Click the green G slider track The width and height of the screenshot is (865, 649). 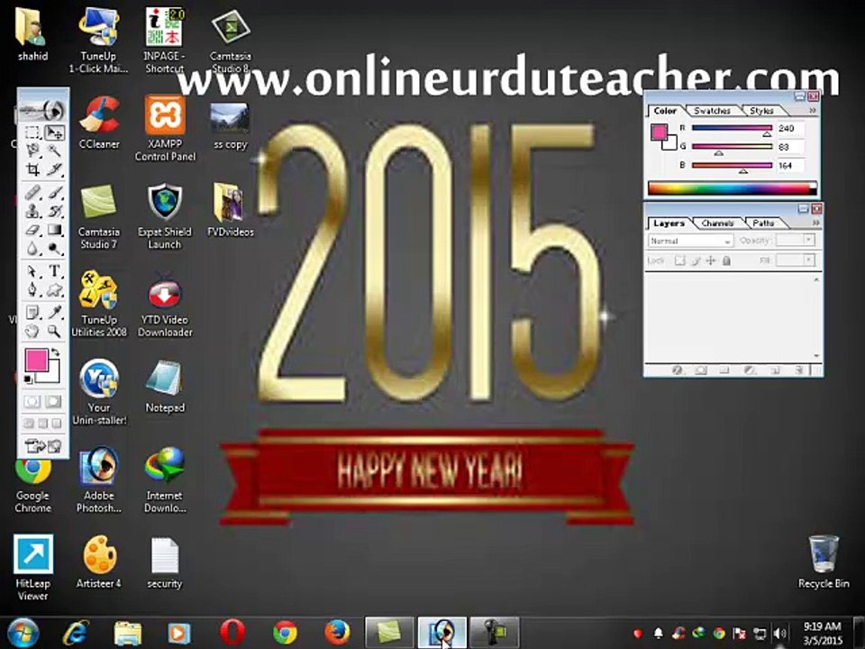(x=732, y=146)
